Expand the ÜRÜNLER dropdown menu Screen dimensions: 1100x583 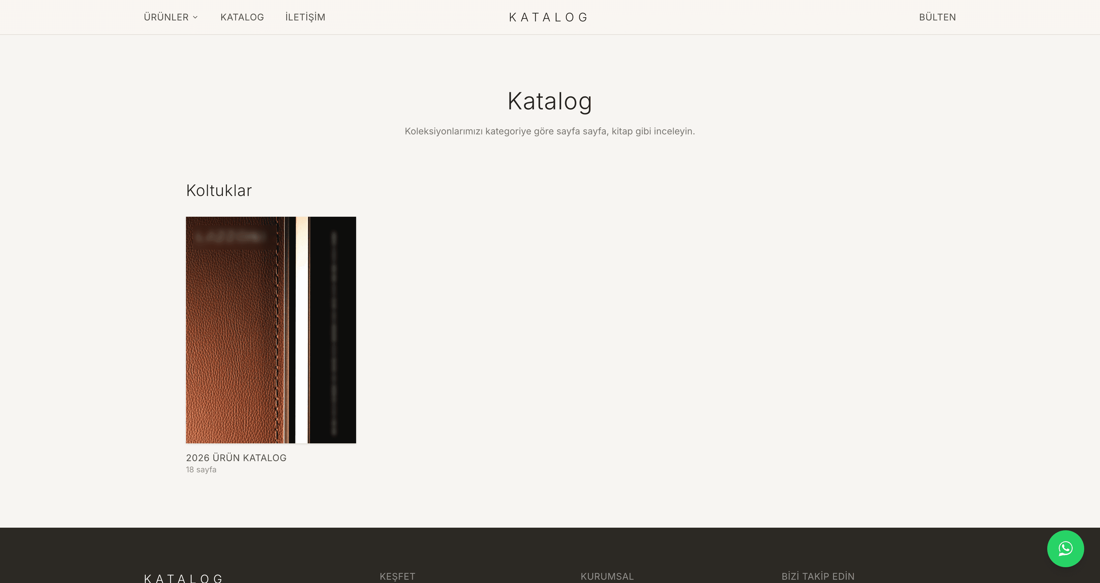click(x=171, y=17)
